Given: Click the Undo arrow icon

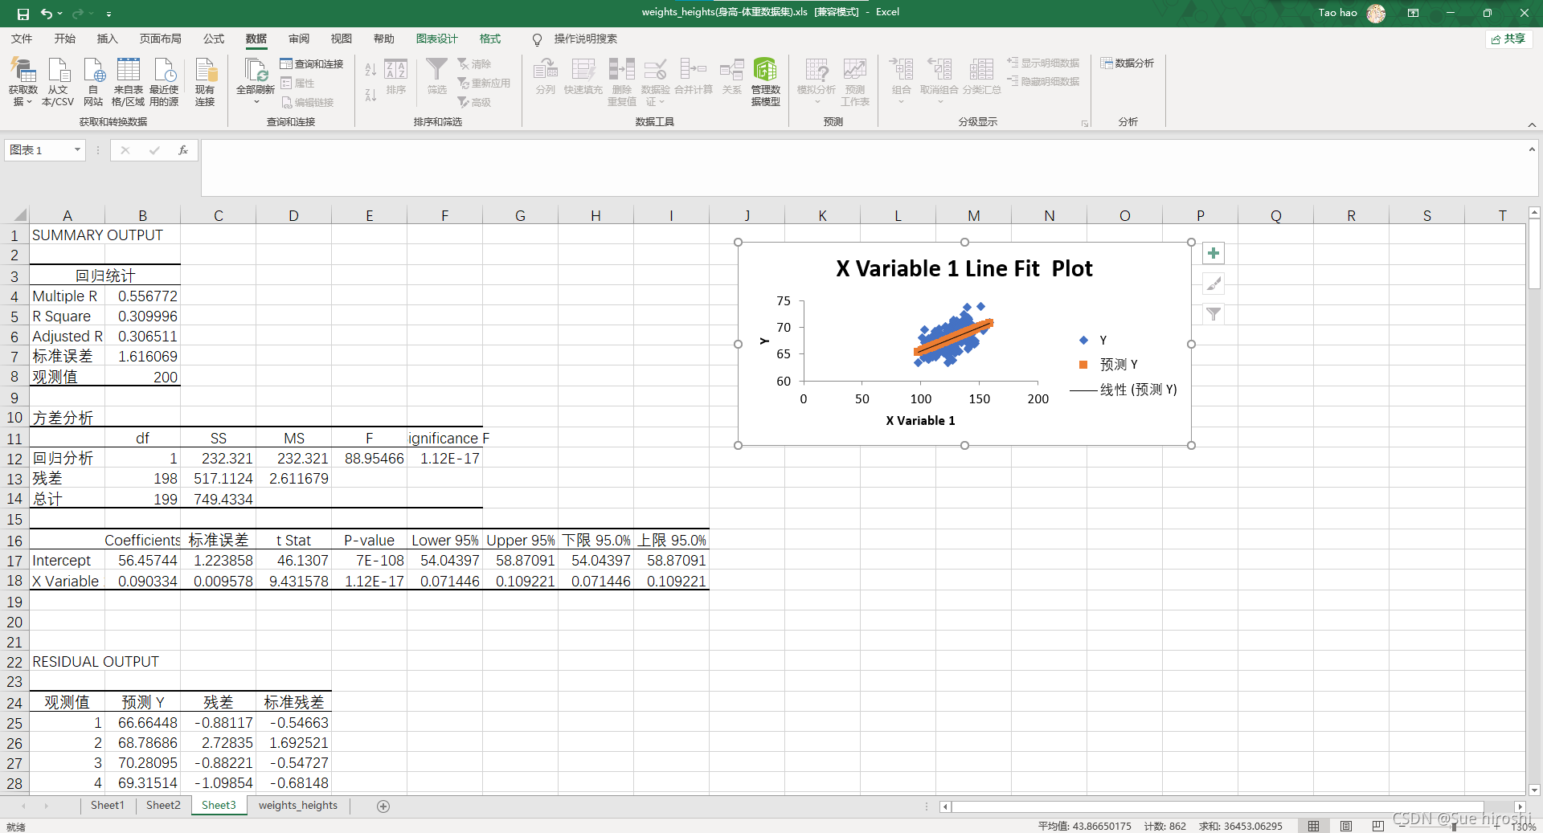Looking at the screenshot, I should (47, 14).
